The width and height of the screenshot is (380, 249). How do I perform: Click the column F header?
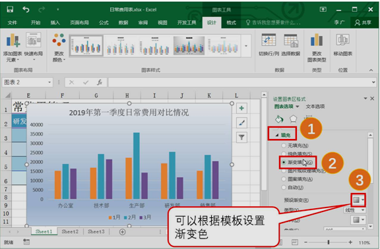click(x=62, y=96)
